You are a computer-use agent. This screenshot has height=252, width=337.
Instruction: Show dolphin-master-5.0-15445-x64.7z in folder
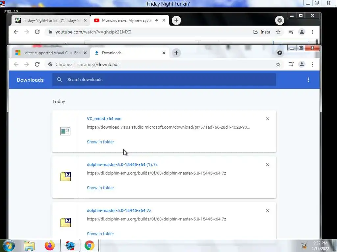[x=100, y=234]
